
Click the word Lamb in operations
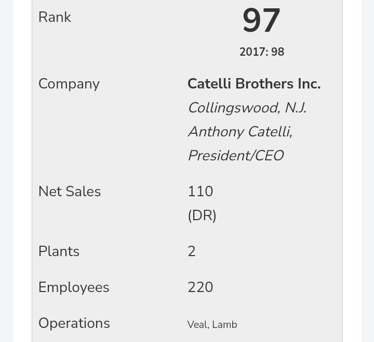tap(224, 325)
